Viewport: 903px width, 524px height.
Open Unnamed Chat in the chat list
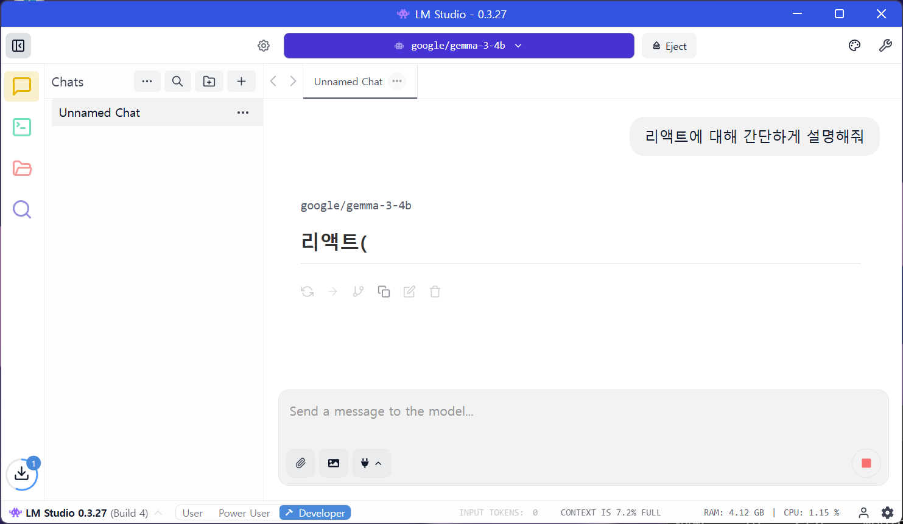coord(100,113)
